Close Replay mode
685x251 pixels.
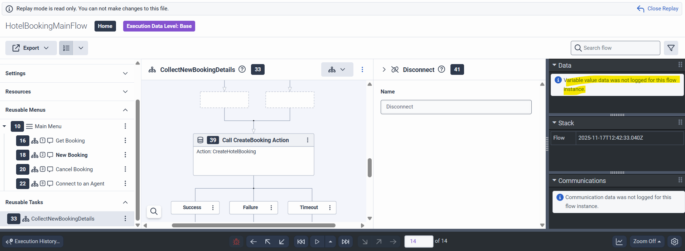click(657, 9)
